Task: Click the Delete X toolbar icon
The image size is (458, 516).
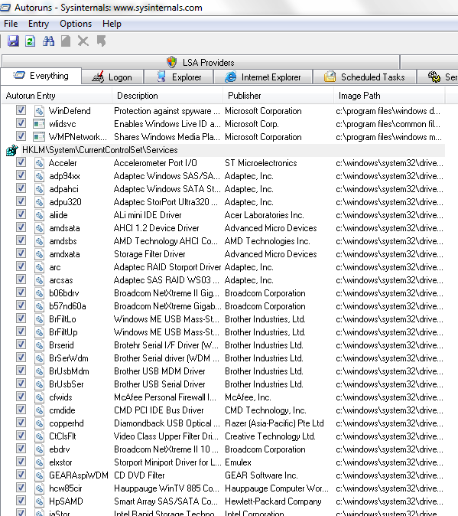Action: click(x=83, y=41)
